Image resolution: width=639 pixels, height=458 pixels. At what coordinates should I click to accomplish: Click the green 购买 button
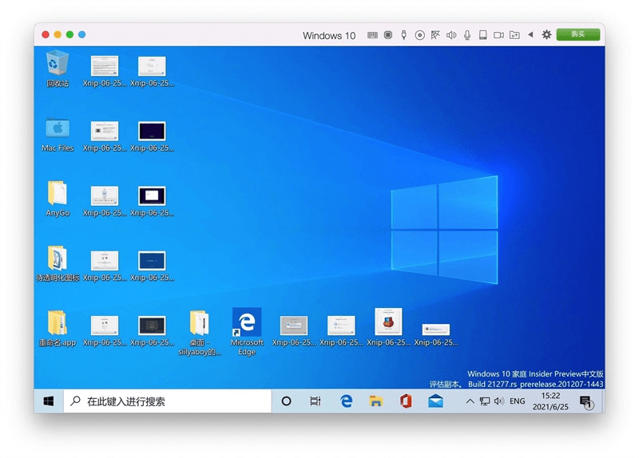(x=577, y=34)
